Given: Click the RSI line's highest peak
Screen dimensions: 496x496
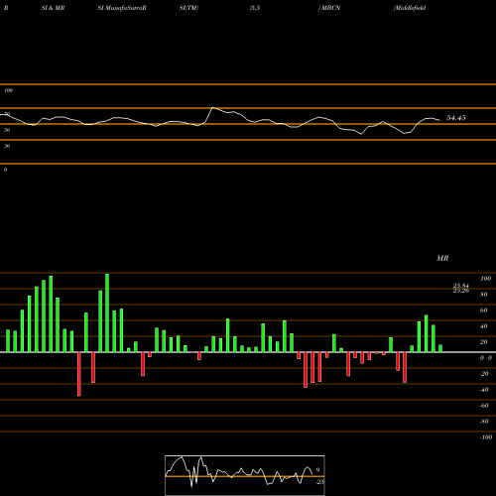Looking at the screenshot, I should pyautogui.click(x=212, y=107).
